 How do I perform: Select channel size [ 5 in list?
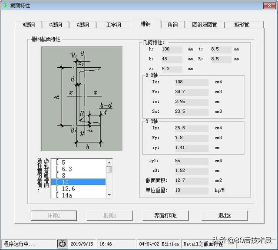coord(78,162)
